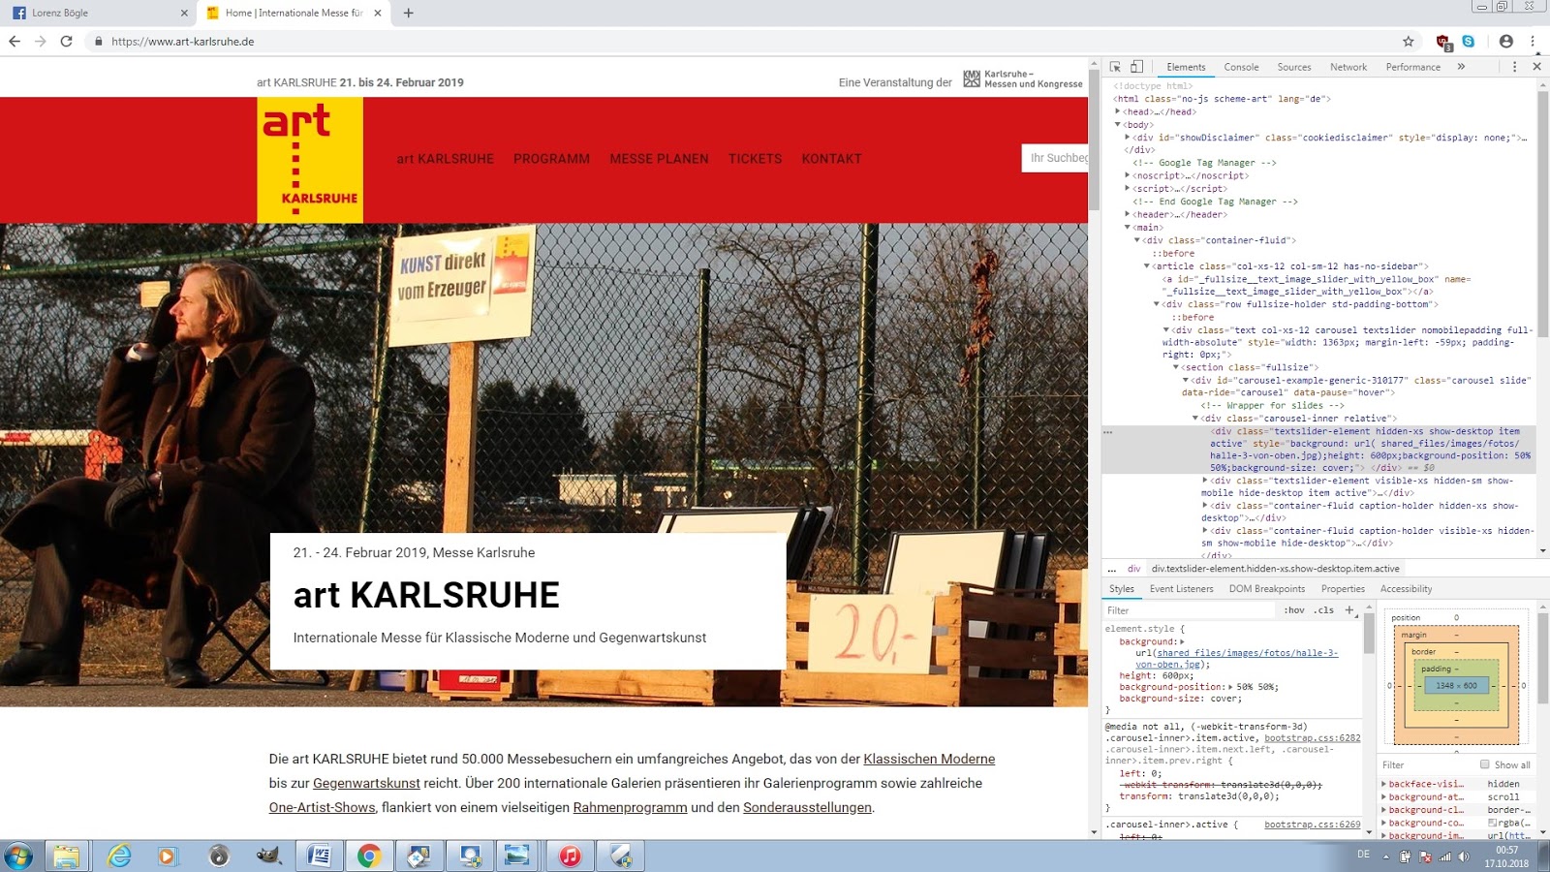This screenshot has width=1550, height=872.
Task: Close the Lorenz Bögle Facebook tab
Action: [x=185, y=13]
